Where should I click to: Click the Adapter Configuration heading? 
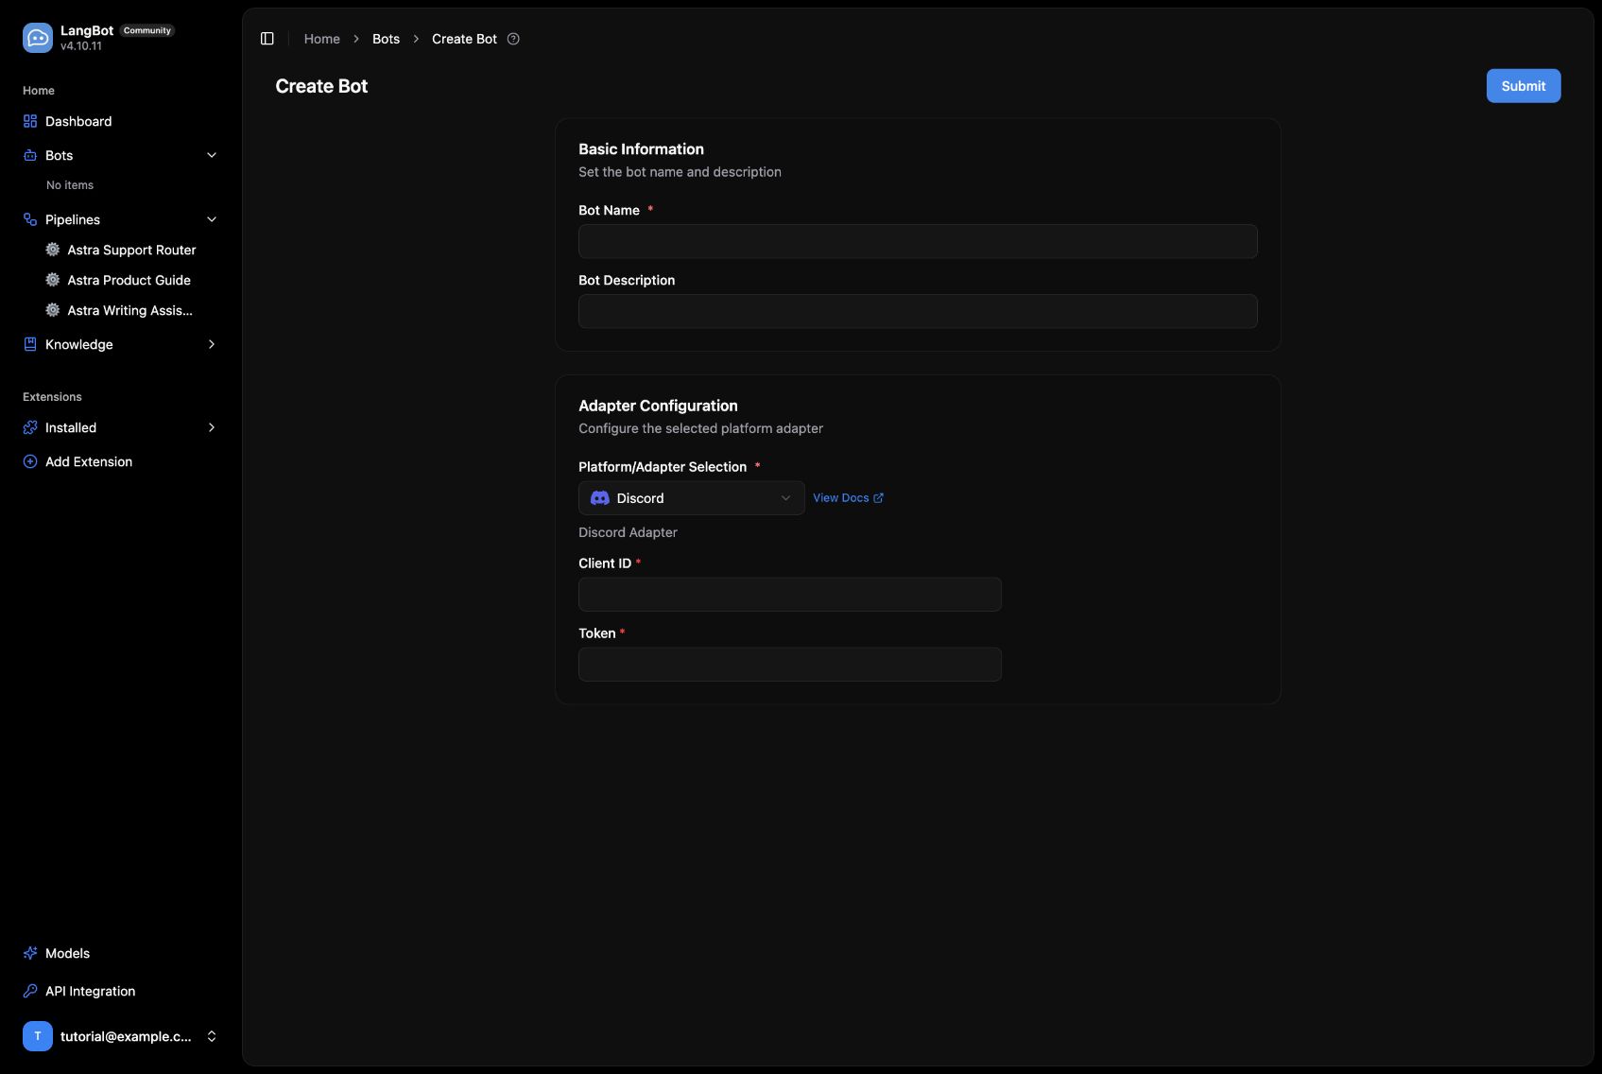point(658,406)
